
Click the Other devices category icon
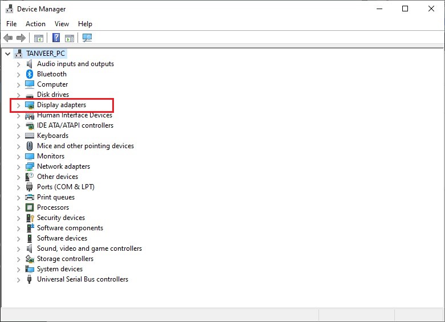(x=30, y=177)
